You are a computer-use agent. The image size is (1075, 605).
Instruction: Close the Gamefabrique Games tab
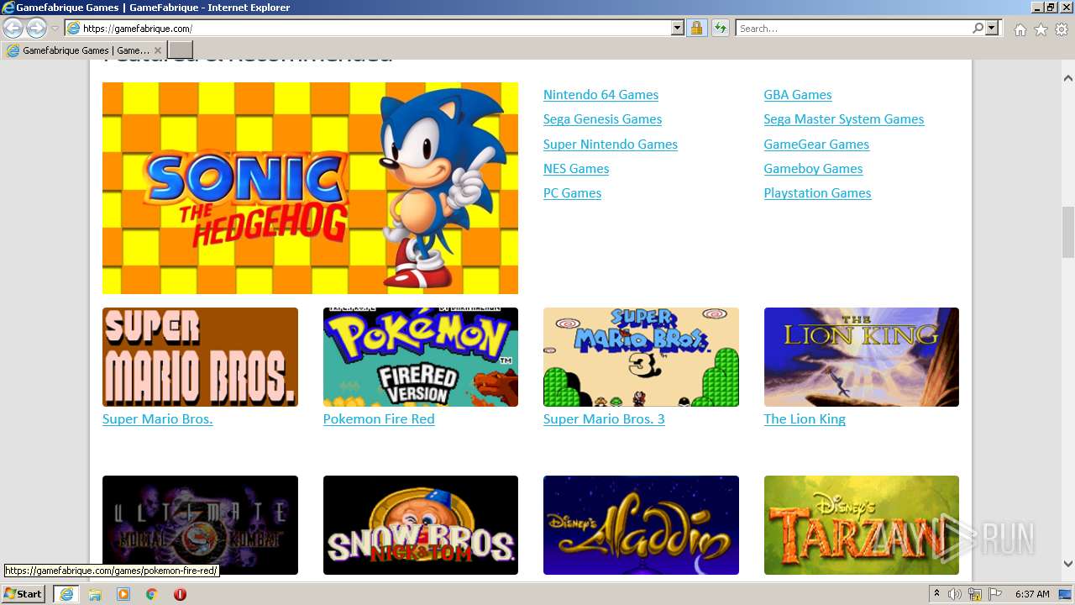click(157, 50)
